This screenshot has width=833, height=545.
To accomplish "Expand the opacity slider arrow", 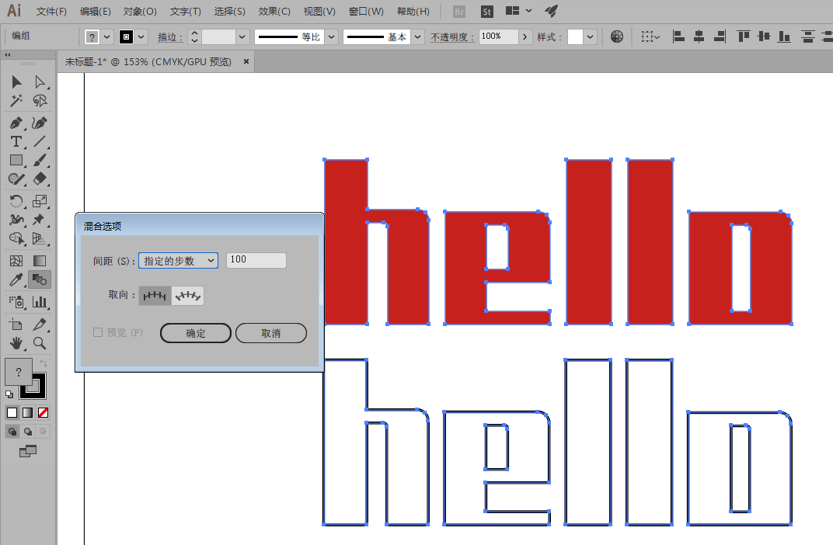I will (x=525, y=36).
